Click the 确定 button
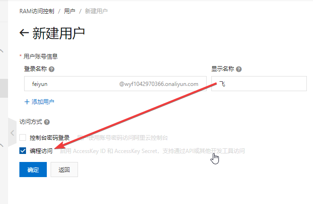The width and height of the screenshot is (313, 204). (x=33, y=170)
